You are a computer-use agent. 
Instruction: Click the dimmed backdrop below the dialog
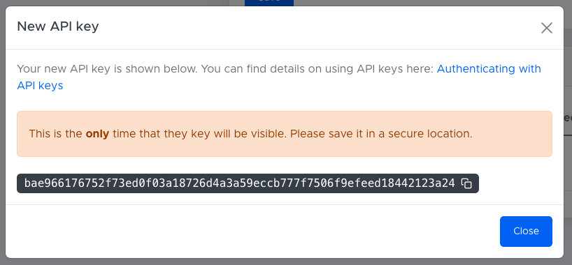coord(286,262)
